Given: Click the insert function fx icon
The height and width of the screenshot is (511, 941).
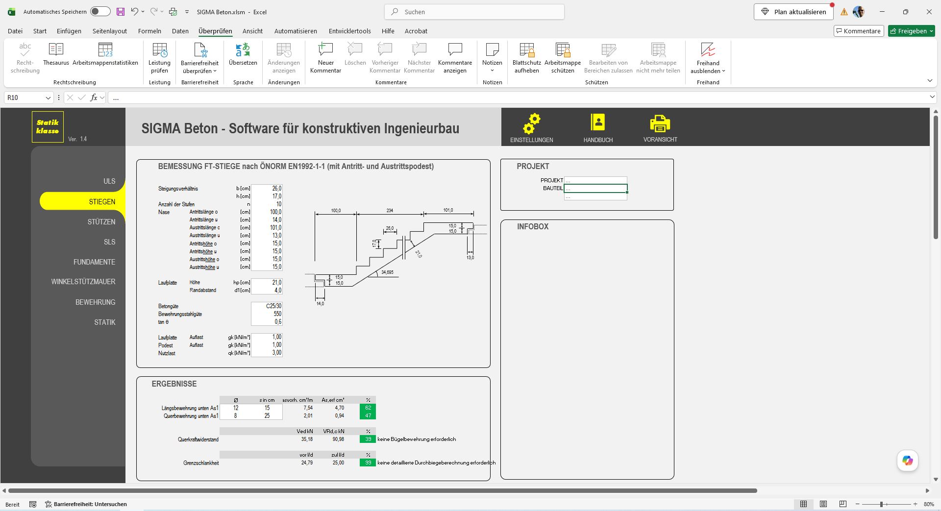Looking at the screenshot, I should point(94,97).
